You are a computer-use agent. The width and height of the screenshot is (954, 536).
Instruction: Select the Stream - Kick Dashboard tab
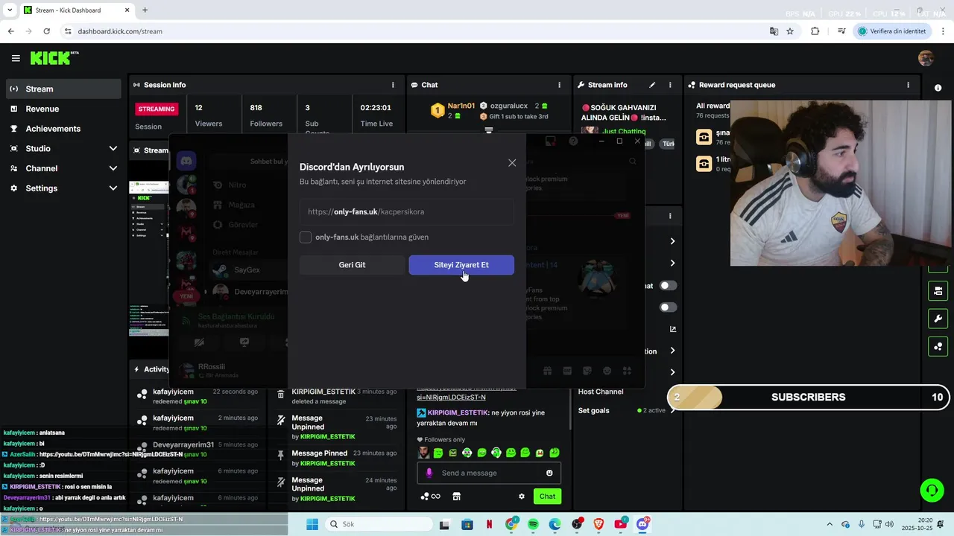pos(77,10)
